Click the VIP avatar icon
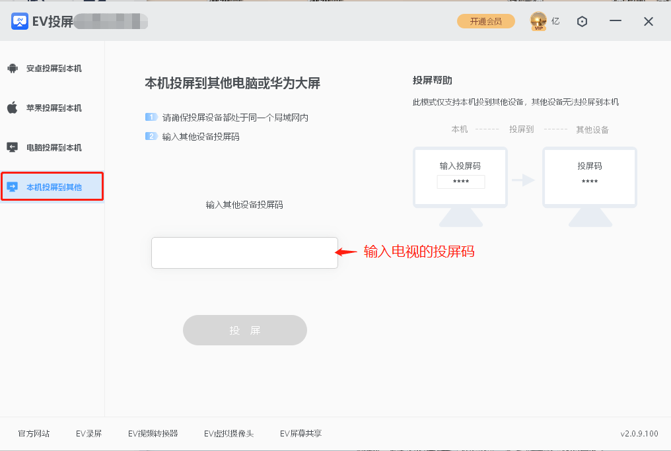The height and width of the screenshot is (451, 671). [x=538, y=20]
